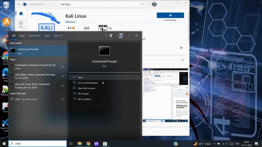The width and height of the screenshot is (262, 147).
Task: Select the Command Prompt best match result
Action: tap(38, 51)
